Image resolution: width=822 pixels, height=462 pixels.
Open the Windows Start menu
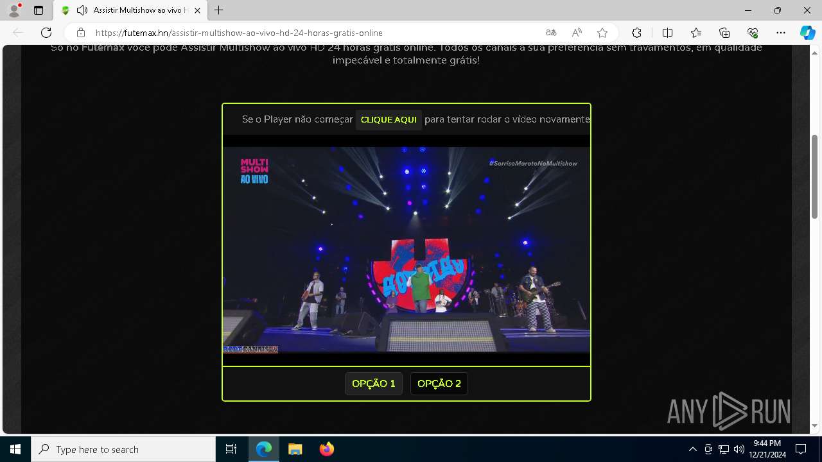(x=15, y=449)
